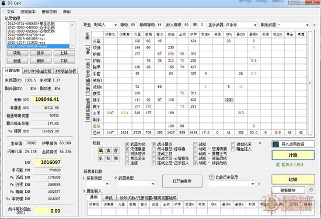Viewport: 321px width, 219px height.
Task: Enable the 狂战之怒-迈步巨人 checkbox
Action: click(x=153, y=163)
